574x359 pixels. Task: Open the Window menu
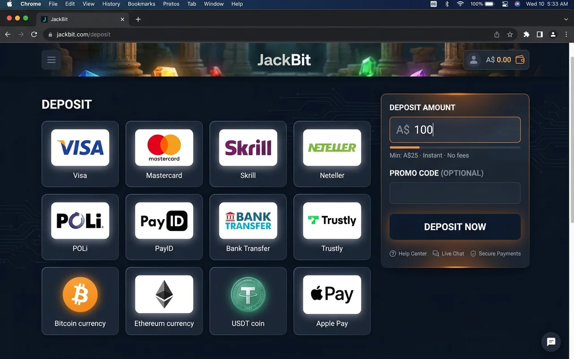point(214,4)
